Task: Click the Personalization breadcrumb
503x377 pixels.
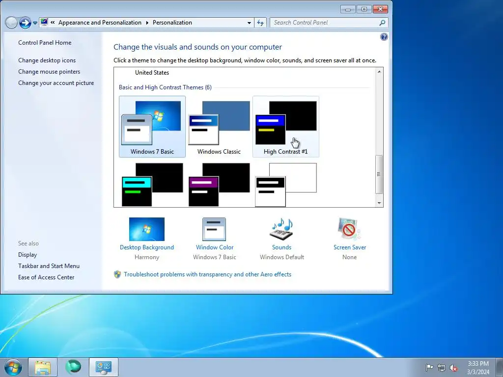Action: click(x=172, y=23)
